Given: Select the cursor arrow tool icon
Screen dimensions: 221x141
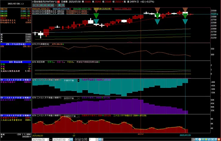Looking at the screenshot, I should coord(197,140).
